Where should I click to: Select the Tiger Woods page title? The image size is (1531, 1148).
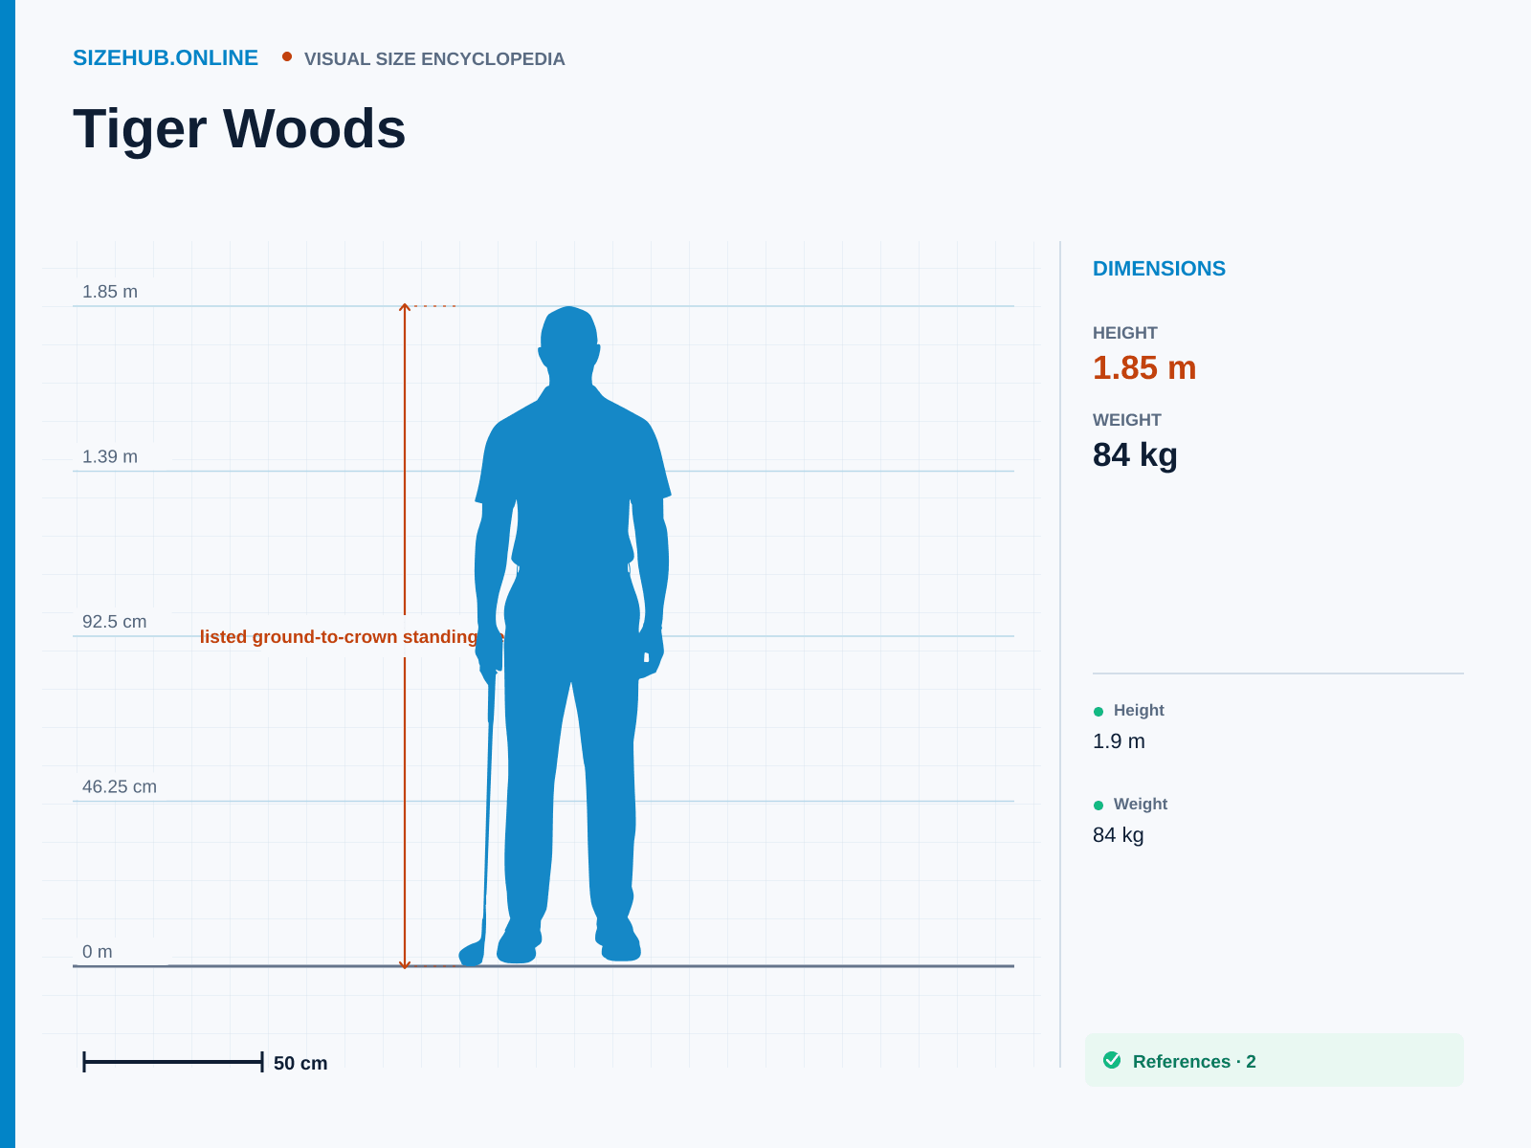tap(239, 128)
